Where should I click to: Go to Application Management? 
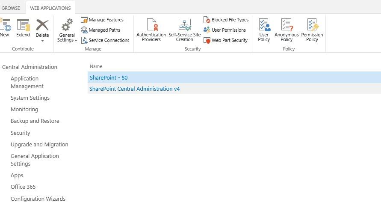pyautogui.click(x=27, y=83)
